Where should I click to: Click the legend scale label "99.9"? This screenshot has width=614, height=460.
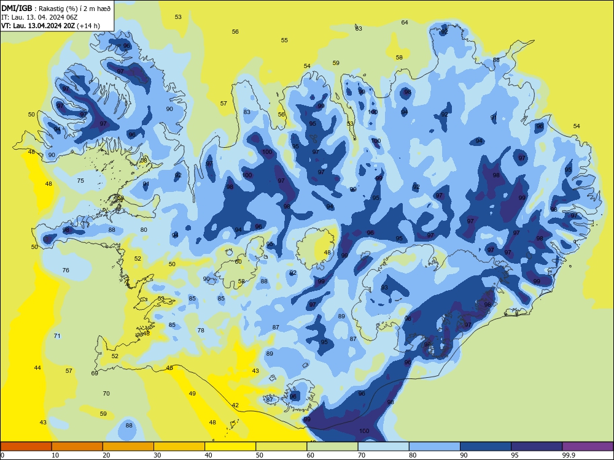point(569,455)
